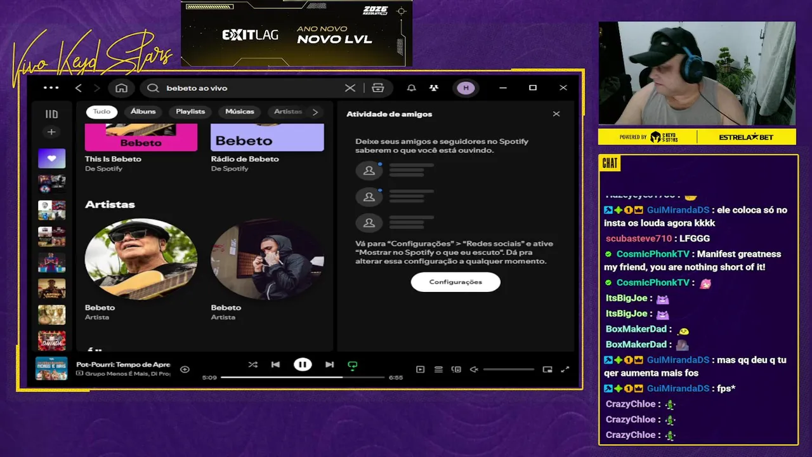Adjust the volume slider
The height and width of the screenshot is (457, 812).
coord(509,369)
